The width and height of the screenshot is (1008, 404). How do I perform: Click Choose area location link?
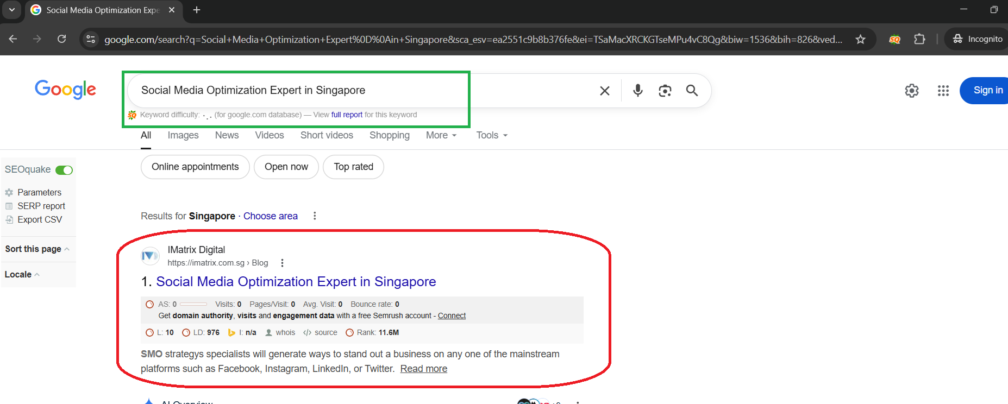tap(270, 216)
